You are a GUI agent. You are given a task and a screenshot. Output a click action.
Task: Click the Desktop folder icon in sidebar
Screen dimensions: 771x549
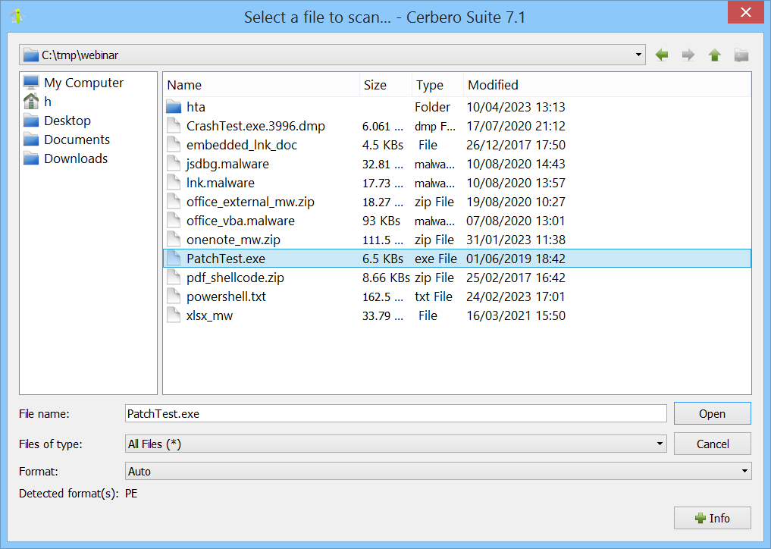click(x=31, y=121)
